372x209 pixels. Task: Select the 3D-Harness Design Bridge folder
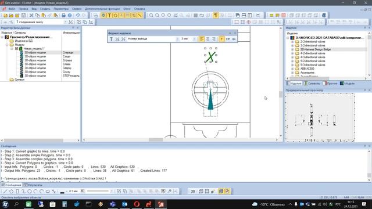(x=316, y=49)
